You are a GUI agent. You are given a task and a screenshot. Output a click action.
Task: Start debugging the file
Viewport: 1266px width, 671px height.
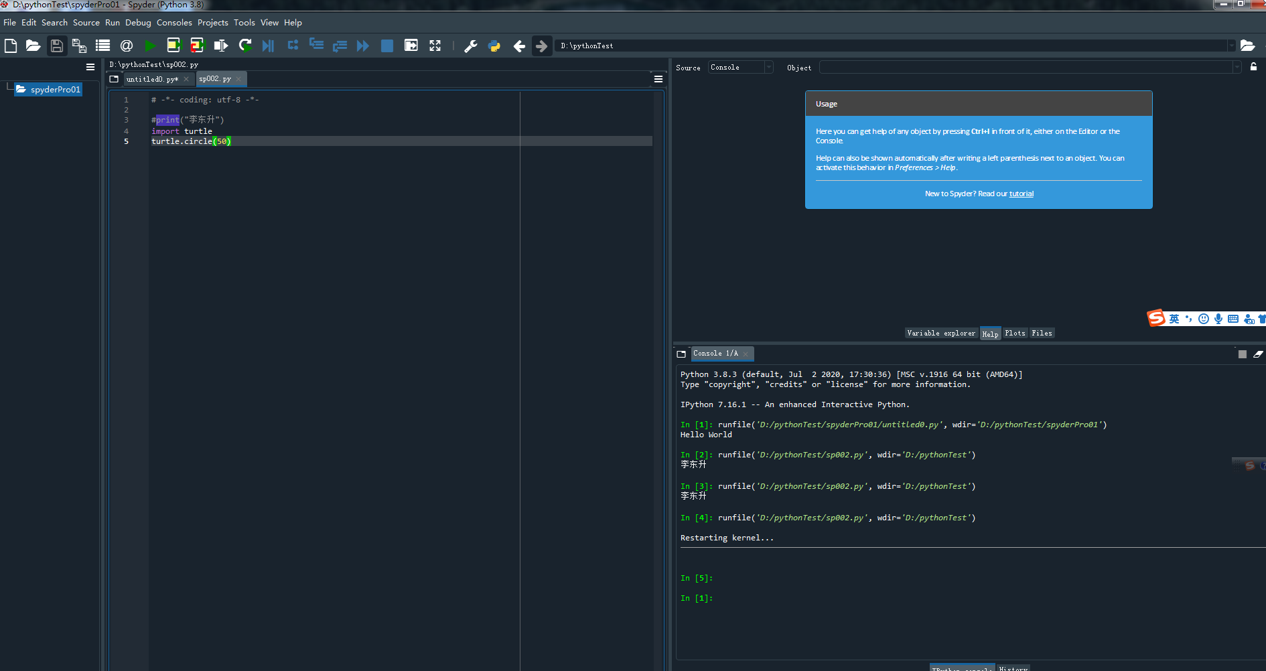click(x=268, y=46)
